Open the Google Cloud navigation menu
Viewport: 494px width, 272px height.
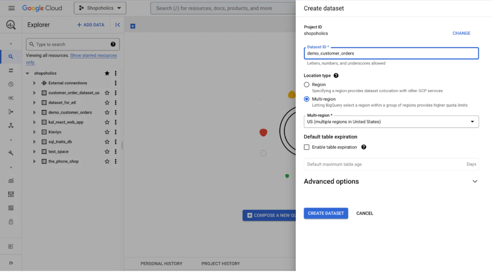click(11, 8)
